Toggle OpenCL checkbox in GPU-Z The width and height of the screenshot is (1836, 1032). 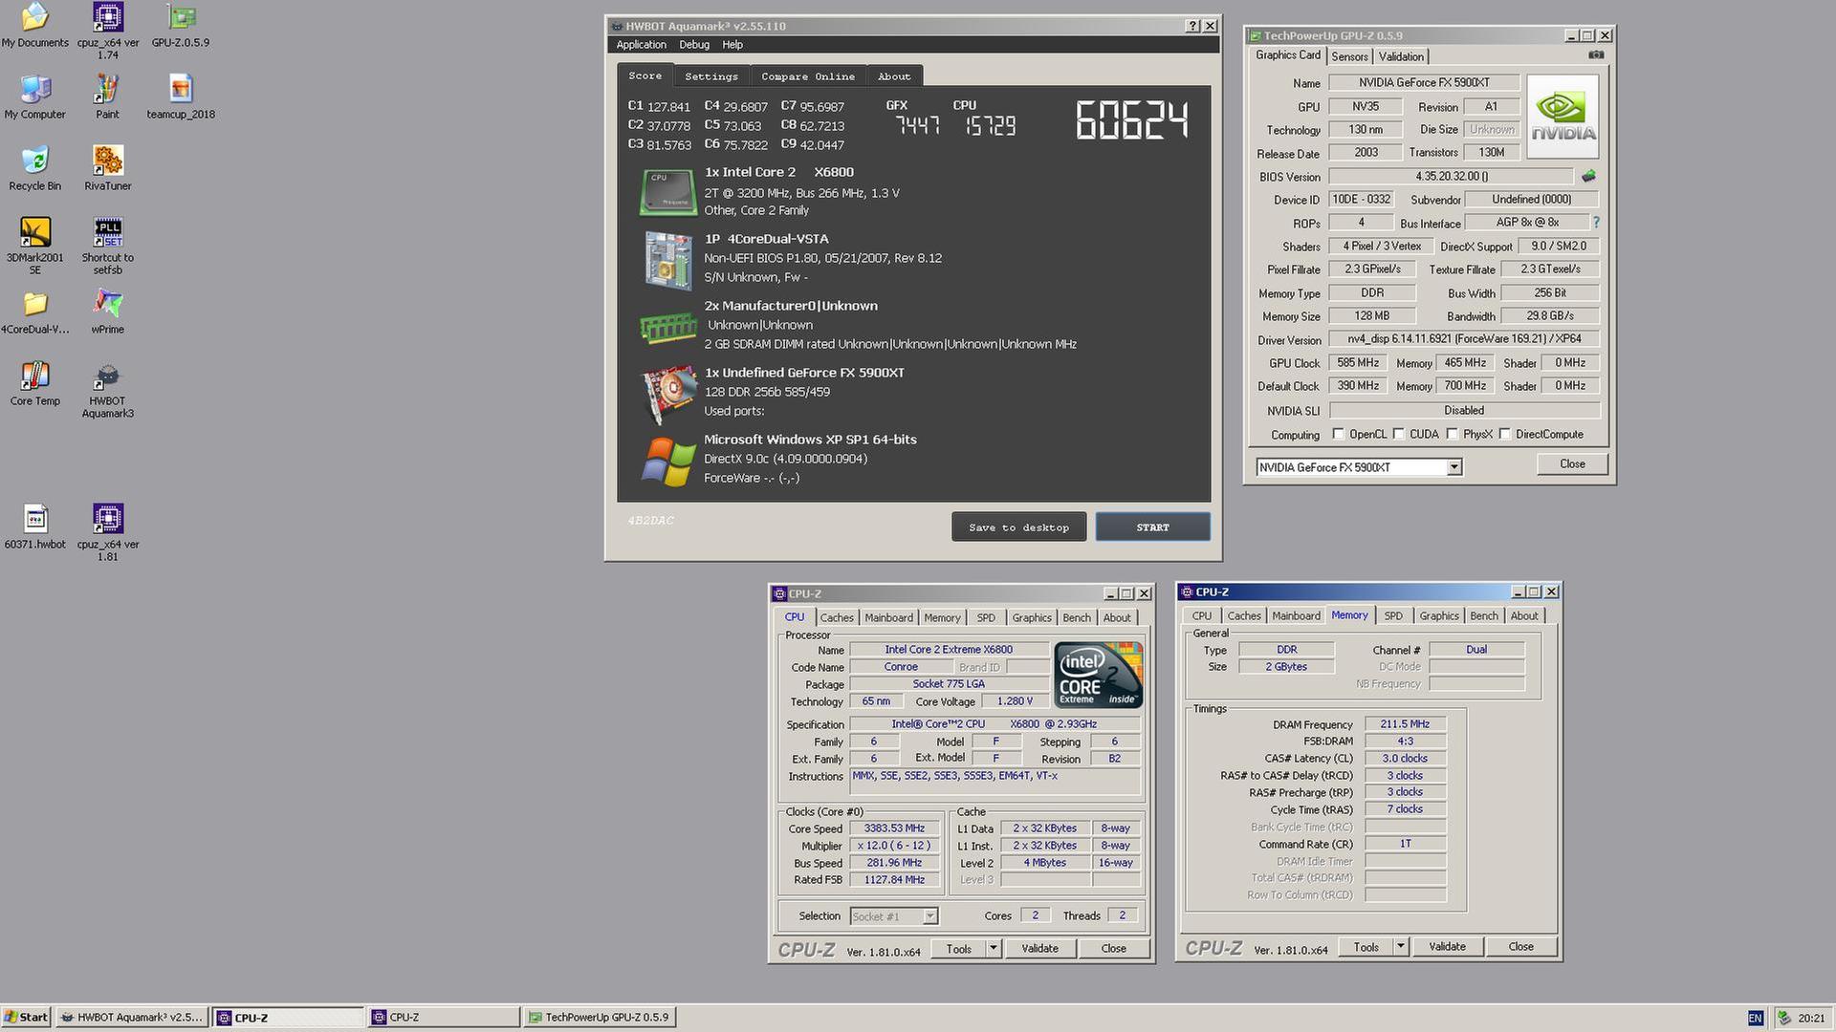tap(1338, 434)
